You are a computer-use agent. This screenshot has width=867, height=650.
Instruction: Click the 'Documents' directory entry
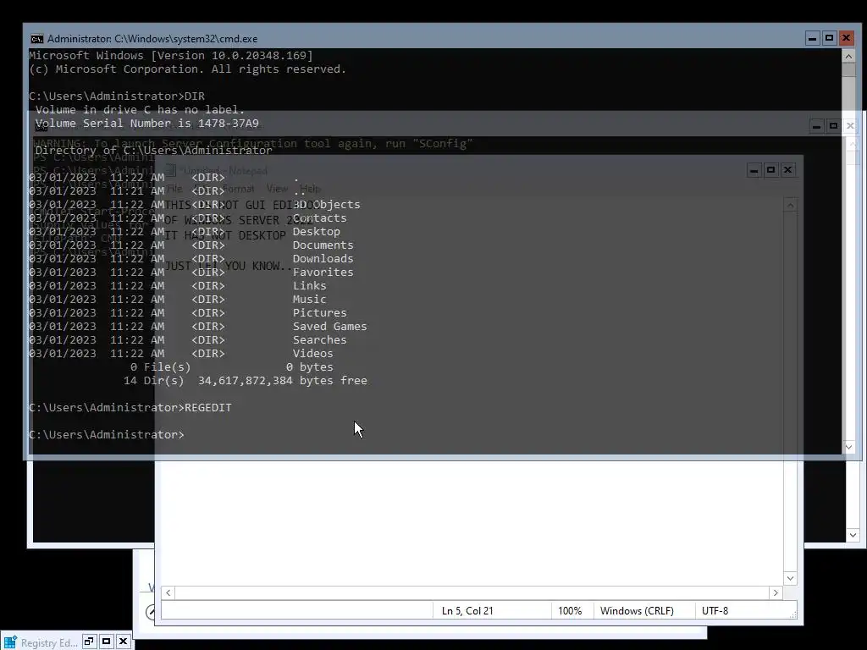[x=323, y=245]
